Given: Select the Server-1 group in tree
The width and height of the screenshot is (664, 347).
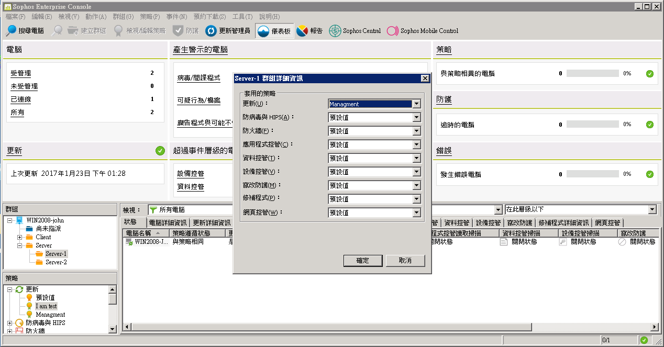Looking at the screenshot, I should [56, 254].
